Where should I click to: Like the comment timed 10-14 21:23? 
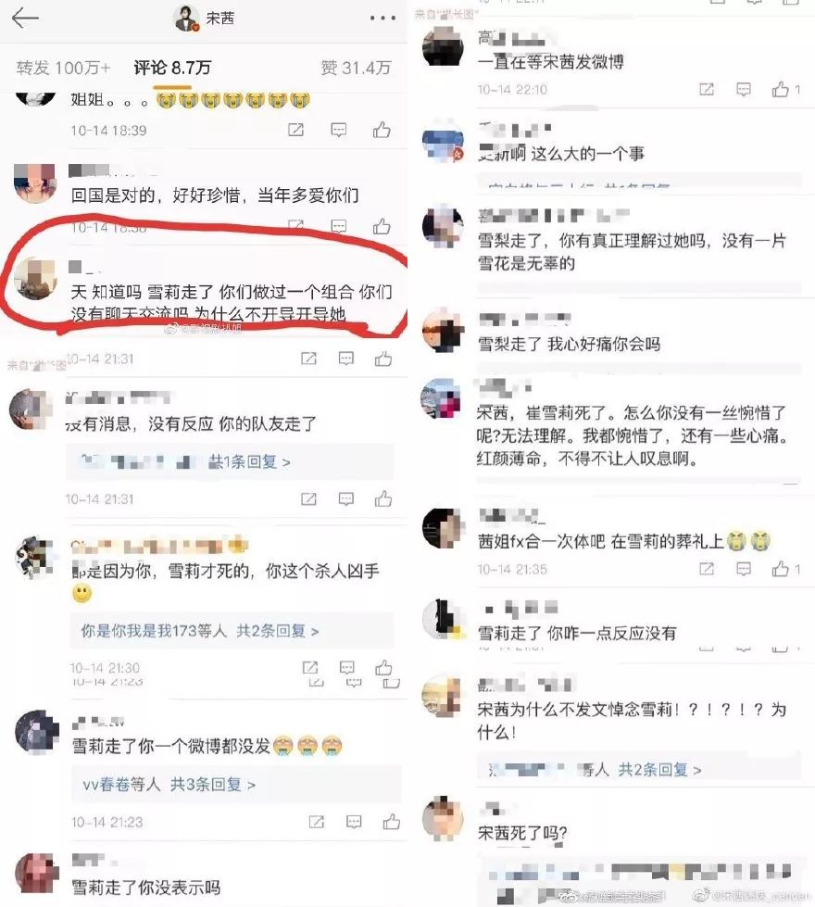391,822
